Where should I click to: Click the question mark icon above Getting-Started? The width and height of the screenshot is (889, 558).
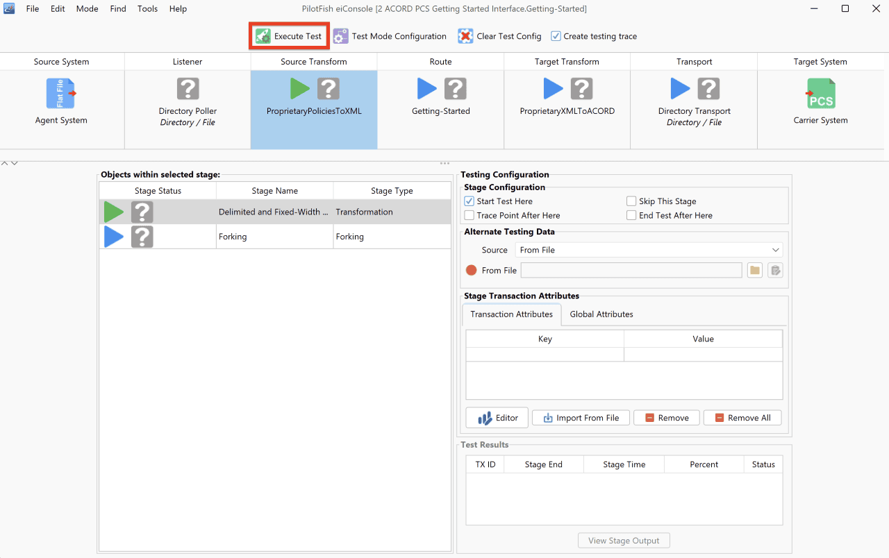(x=456, y=89)
